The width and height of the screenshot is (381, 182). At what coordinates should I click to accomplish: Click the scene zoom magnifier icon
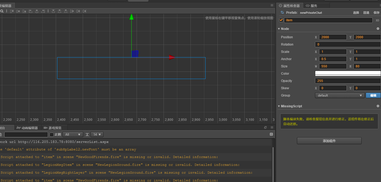[x=2, y=11]
